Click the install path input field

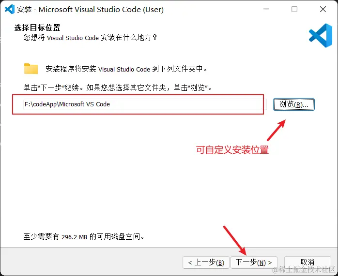coord(145,104)
